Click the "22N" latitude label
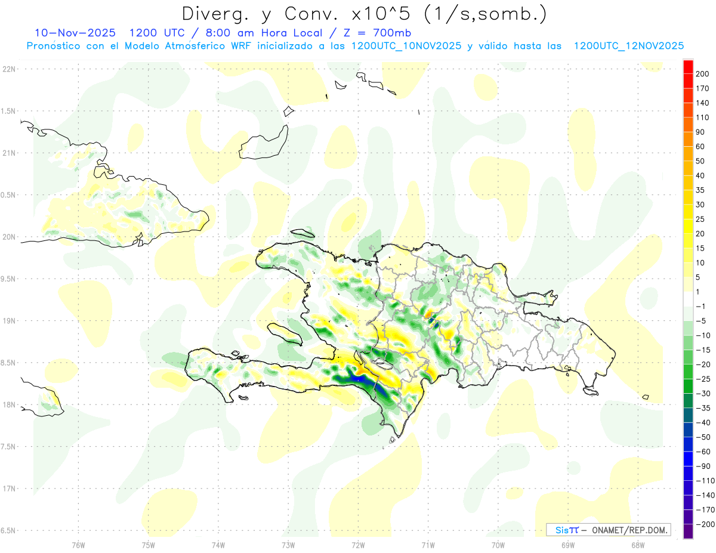The width and height of the screenshot is (716, 553). coord(9,69)
